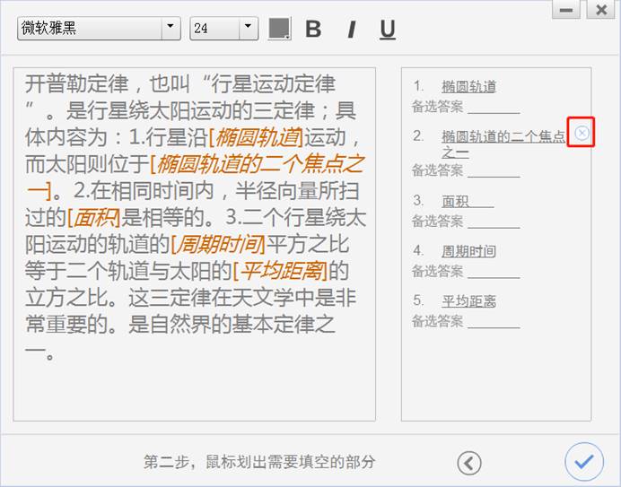Click the 备选答案 blank under item 4
This screenshot has width=621, height=487.
click(494, 273)
